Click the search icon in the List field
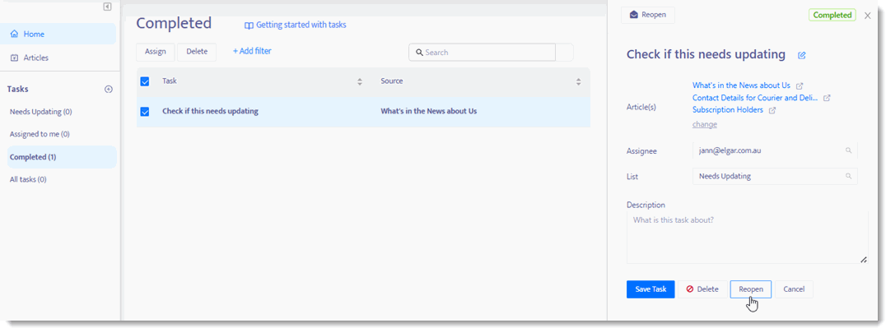This screenshot has width=886, height=328. click(x=848, y=176)
